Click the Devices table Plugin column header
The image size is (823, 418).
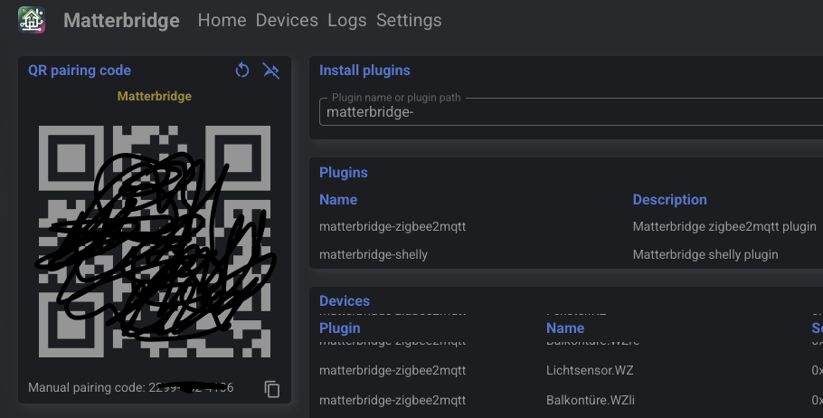click(340, 328)
